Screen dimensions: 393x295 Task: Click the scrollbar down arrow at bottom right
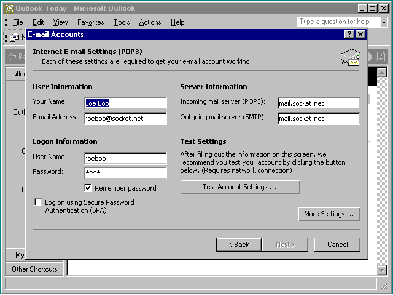tap(382, 270)
